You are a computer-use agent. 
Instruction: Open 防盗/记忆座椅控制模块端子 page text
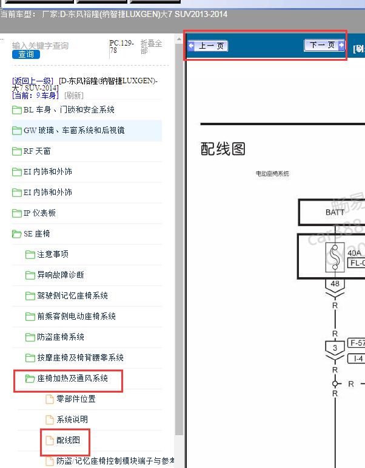click(116, 461)
